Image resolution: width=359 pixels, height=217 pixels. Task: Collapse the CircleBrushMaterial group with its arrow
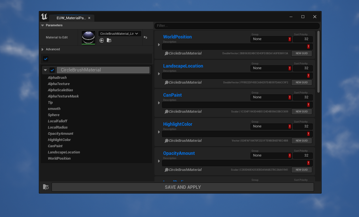pos(45,70)
